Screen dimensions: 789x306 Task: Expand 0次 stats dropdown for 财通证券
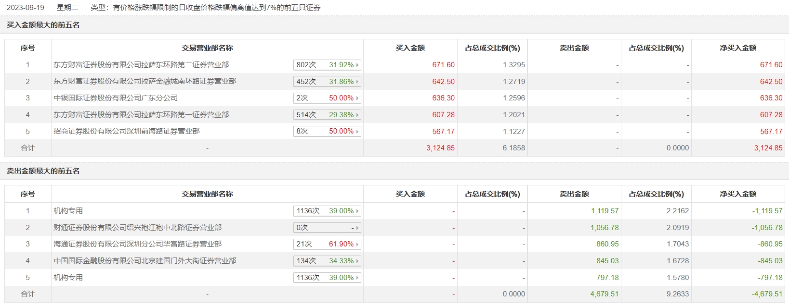(327, 228)
